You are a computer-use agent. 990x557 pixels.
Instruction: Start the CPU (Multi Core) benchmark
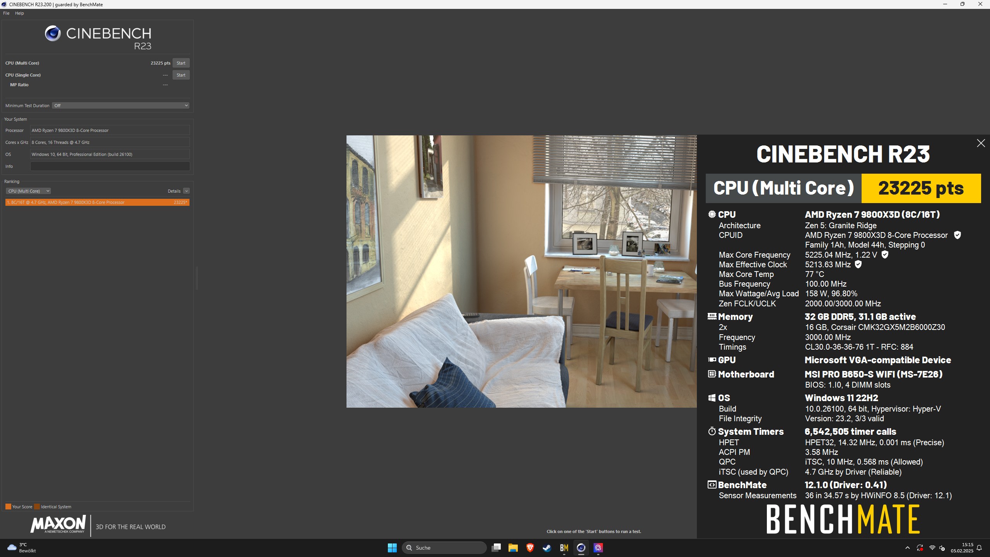point(181,63)
